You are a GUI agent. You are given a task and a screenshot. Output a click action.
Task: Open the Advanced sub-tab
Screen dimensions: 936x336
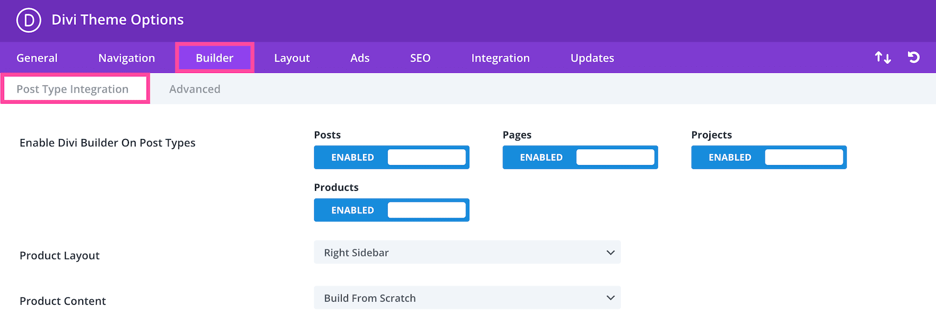point(194,89)
